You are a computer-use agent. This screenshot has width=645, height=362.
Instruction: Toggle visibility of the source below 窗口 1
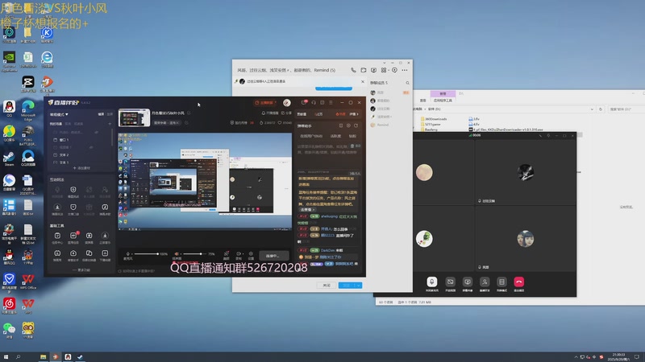click(x=91, y=147)
